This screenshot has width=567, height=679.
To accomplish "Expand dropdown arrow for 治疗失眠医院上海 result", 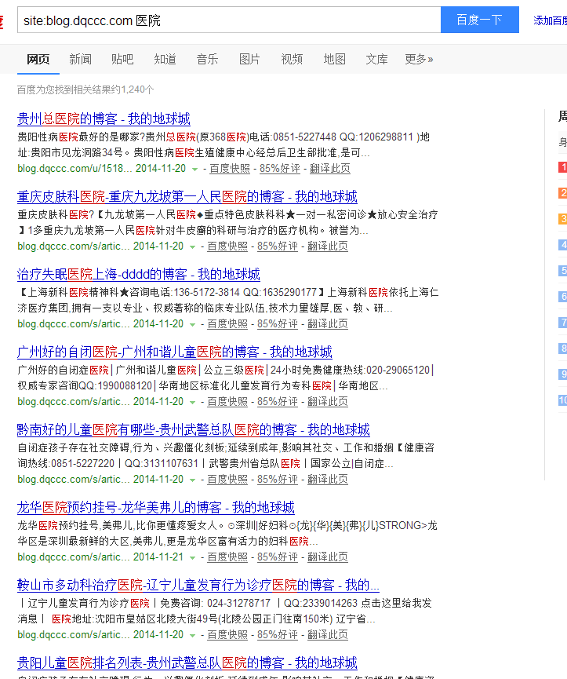I will point(192,324).
